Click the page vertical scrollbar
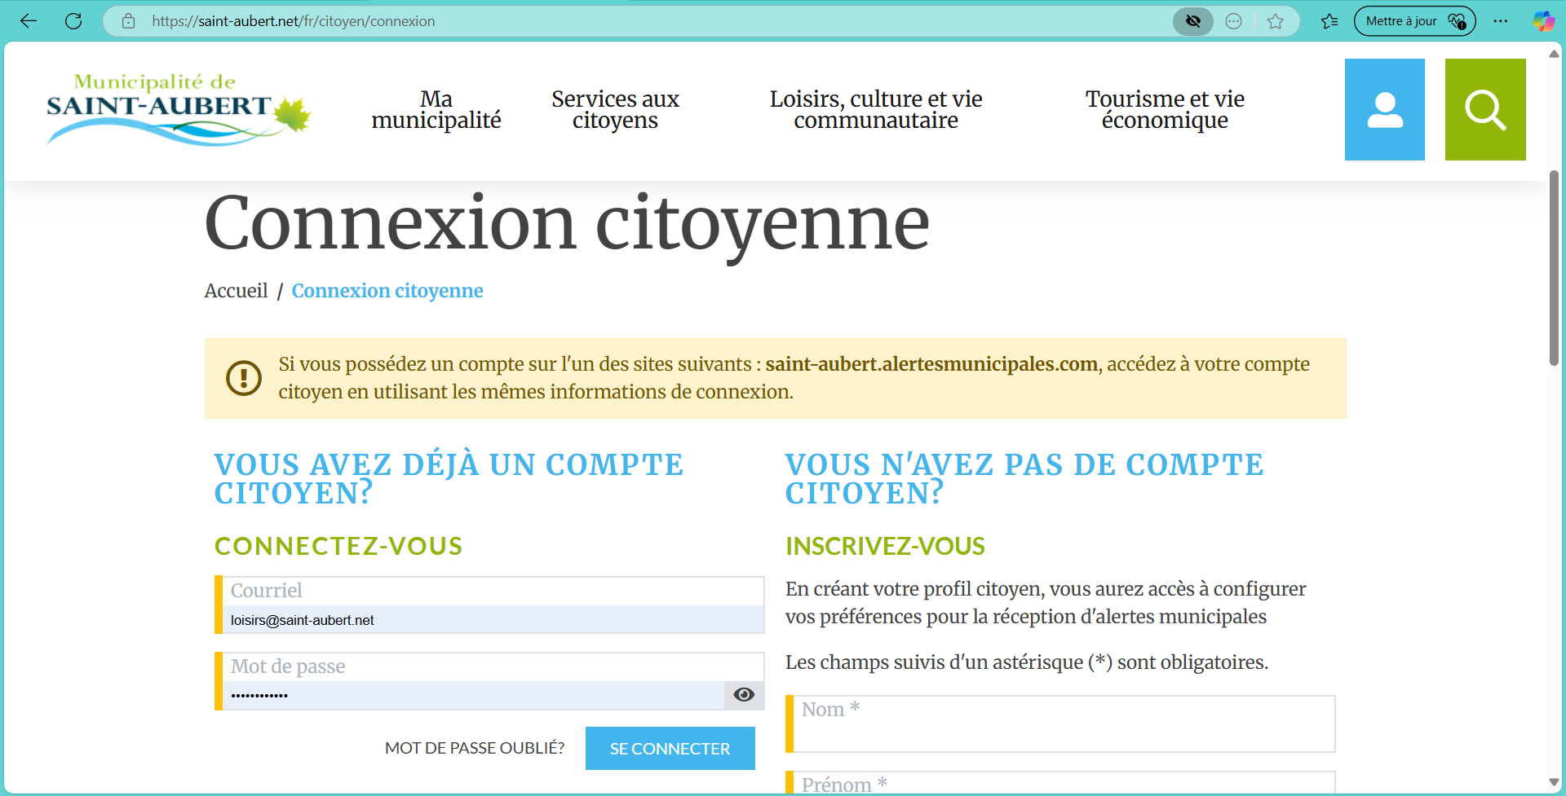Image resolution: width=1566 pixels, height=796 pixels. (x=1554, y=269)
